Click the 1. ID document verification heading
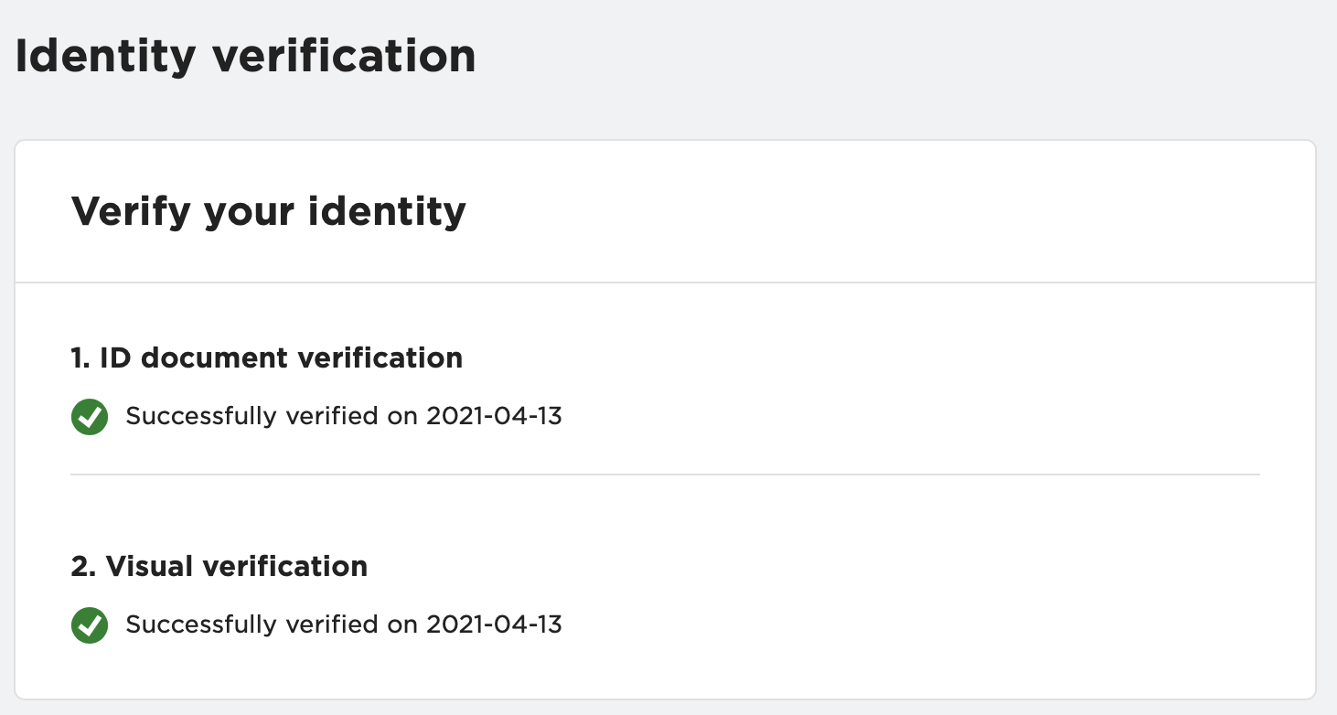Viewport: 1337px width, 715px height. coord(267,357)
